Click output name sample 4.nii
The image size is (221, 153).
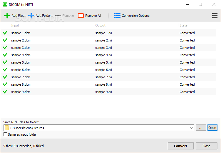point(103,55)
